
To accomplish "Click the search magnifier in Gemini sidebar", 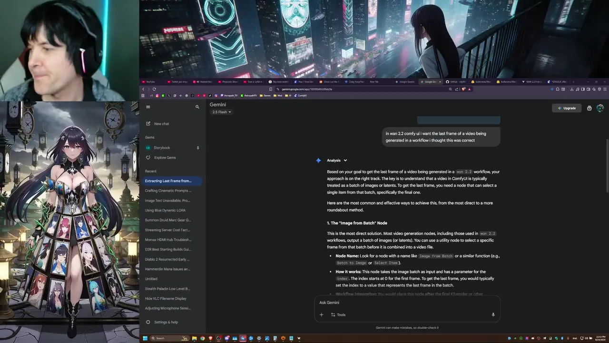I will click(x=197, y=107).
